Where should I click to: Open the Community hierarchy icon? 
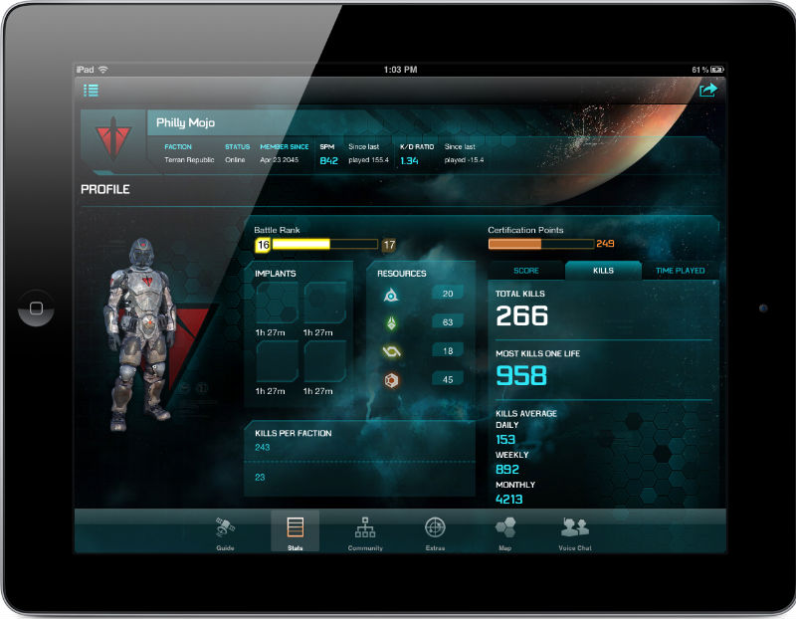[x=365, y=527]
